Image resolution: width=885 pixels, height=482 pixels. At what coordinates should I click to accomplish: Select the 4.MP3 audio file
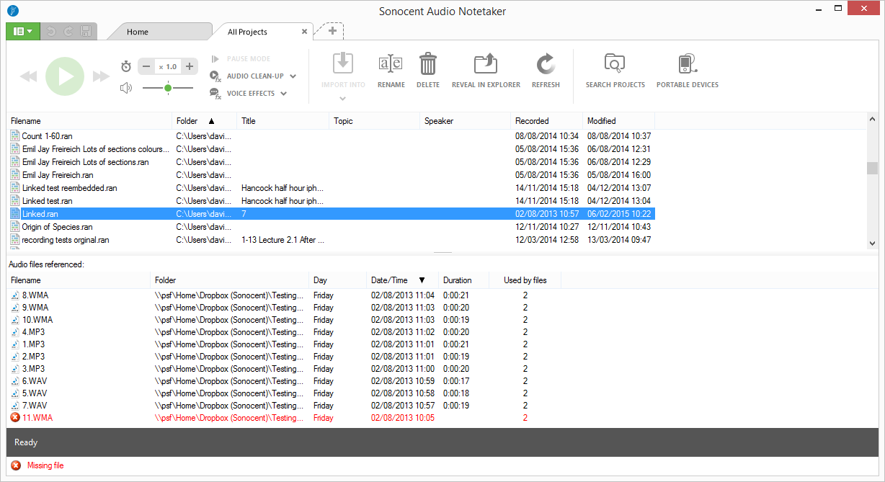[284, 332]
